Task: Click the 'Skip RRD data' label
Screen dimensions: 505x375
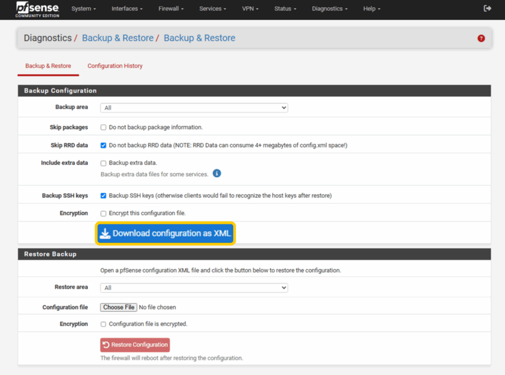Action: point(69,145)
